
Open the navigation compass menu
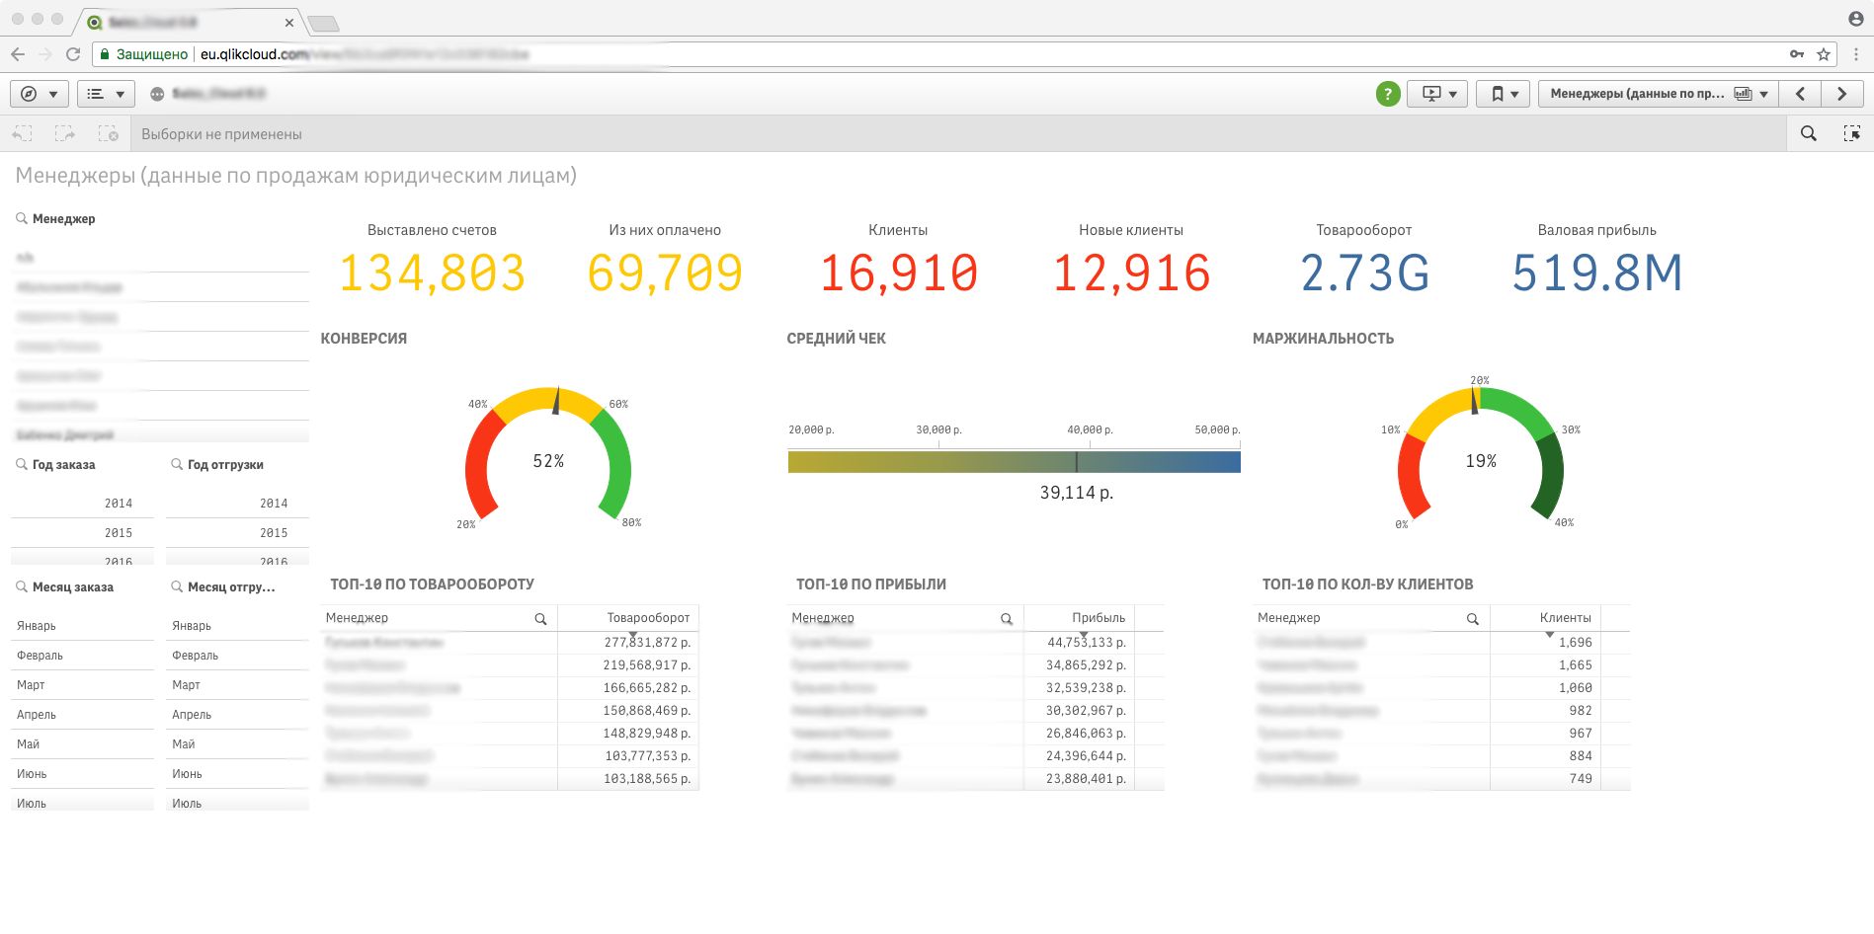tap(40, 94)
